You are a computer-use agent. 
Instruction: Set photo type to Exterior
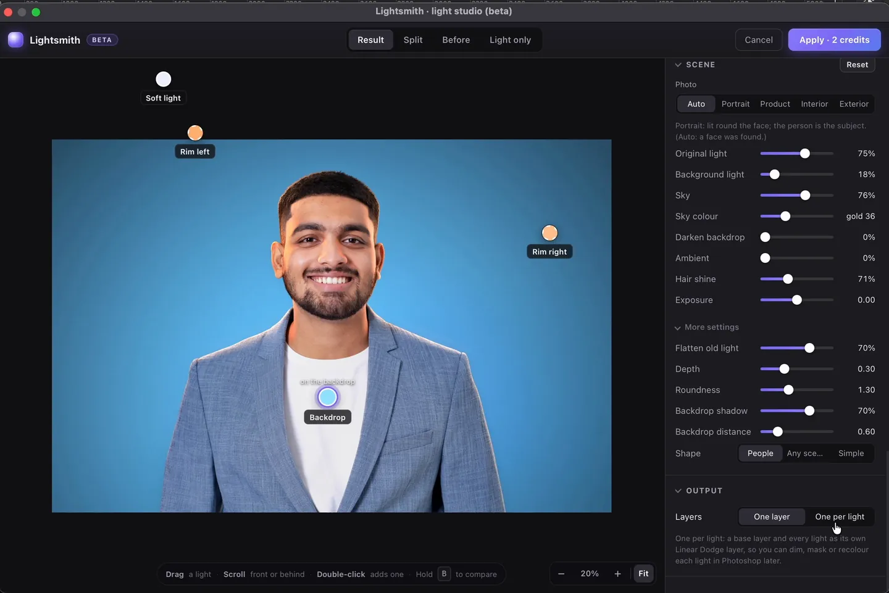(854, 104)
